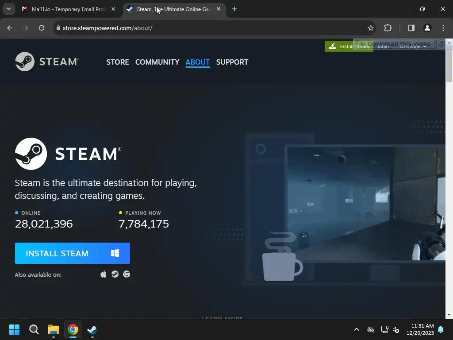
Task: Go back to previous page
Action: pyautogui.click(x=10, y=28)
